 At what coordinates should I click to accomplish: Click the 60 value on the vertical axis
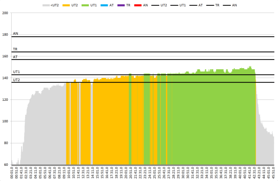[6, 165]
